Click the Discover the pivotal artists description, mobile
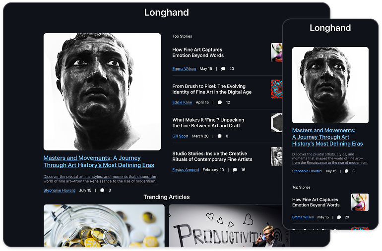Image resolution: width=382 pixels, height=251 pixels. (330, 158)
